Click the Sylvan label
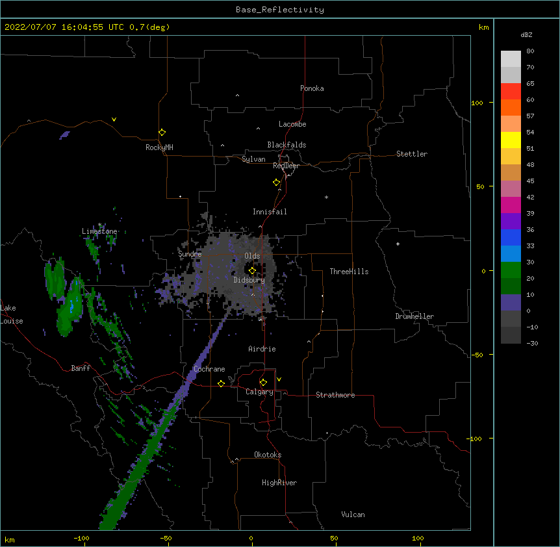 coord(253,159)
